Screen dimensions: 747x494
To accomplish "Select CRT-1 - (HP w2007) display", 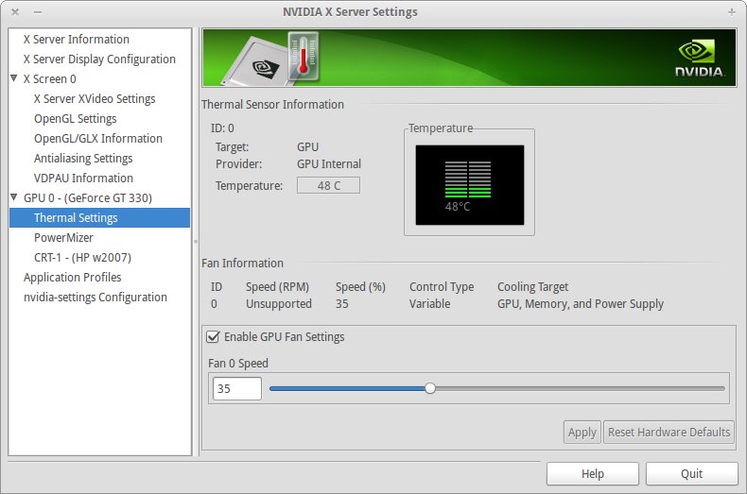I will [x=82, y=258].
